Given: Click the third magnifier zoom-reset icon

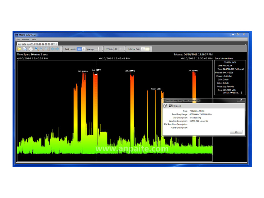Looking at the screenshot, I should (46, 49).
